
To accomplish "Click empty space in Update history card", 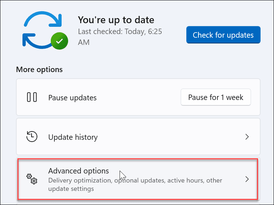I will pyautogui.click(x=163, y=137).
